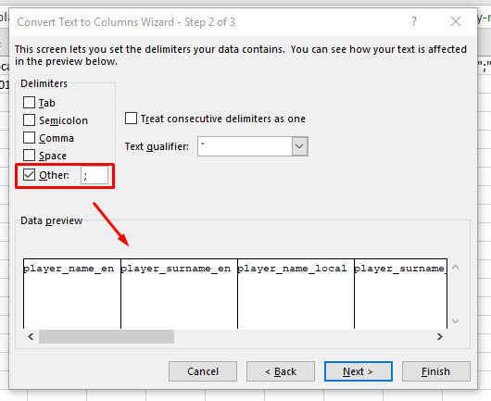Enable the Tab delimiter checkbox
This screenshot has width=491, height=401.
pos(29,103)
